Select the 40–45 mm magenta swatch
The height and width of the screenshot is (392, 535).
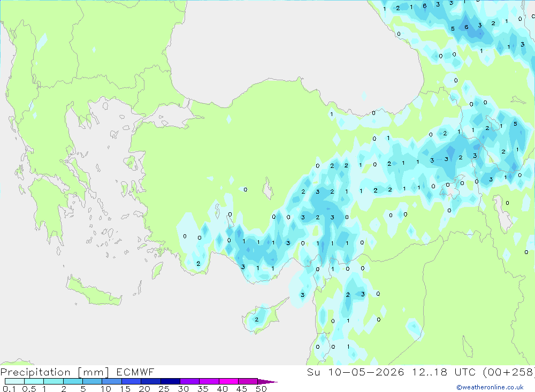[x=228, y=381]
